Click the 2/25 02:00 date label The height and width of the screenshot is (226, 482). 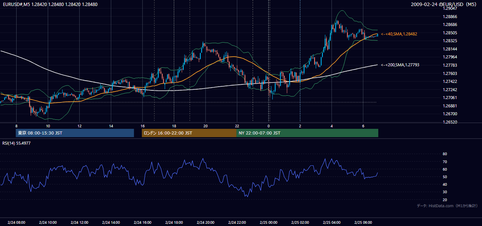click(300, 222)
